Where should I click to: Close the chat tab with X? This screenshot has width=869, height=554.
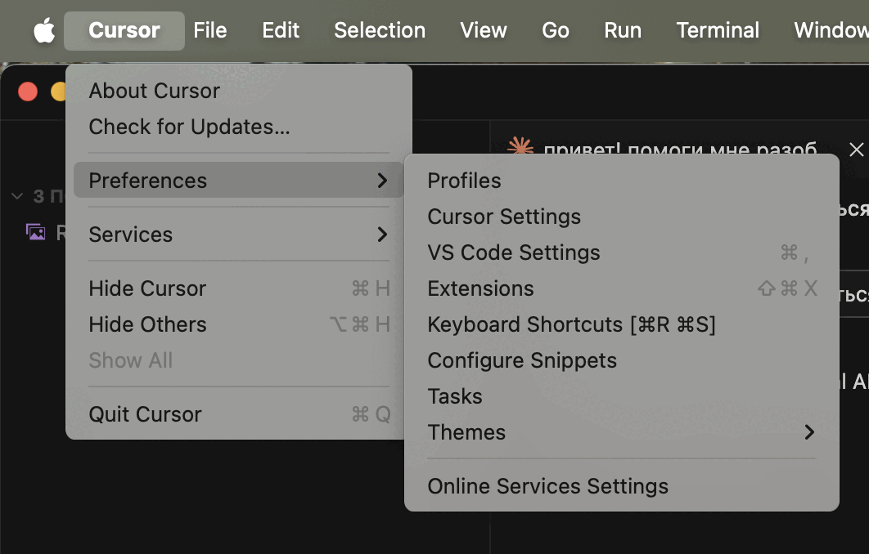click(856, 150)
